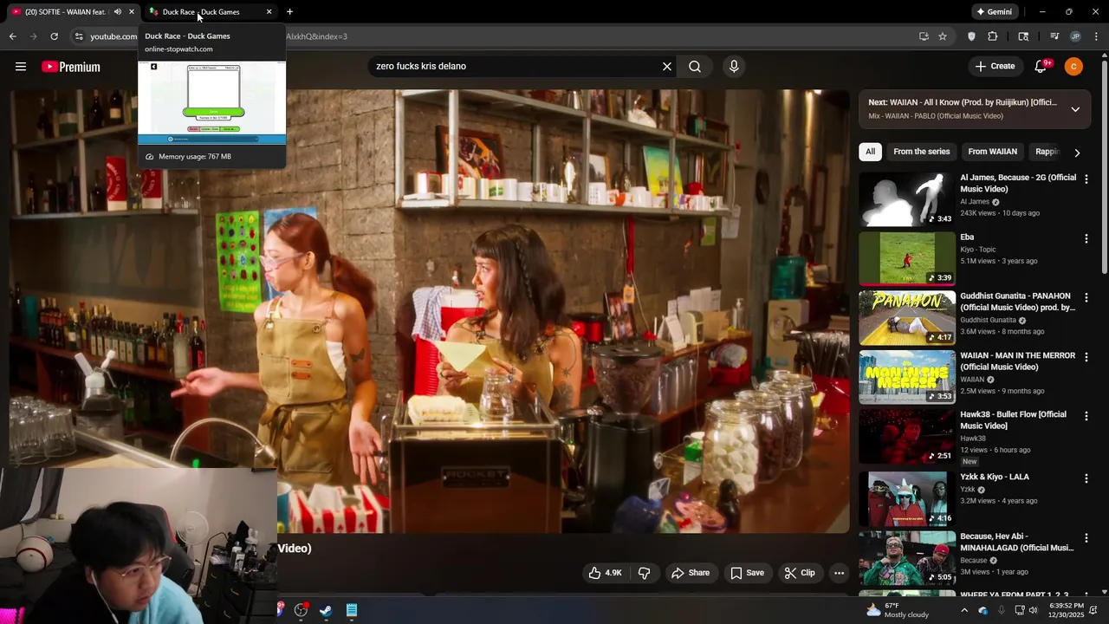The width and height of the screenshot is (1109, 624).
Task: Start voice search with microphone
Action: 734,66
